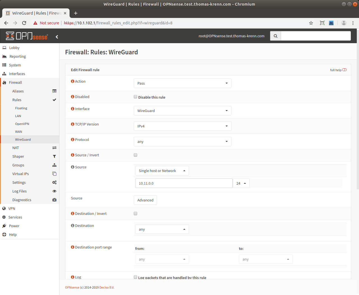Click the source address field 10.11.0.0

pos(184,183)
